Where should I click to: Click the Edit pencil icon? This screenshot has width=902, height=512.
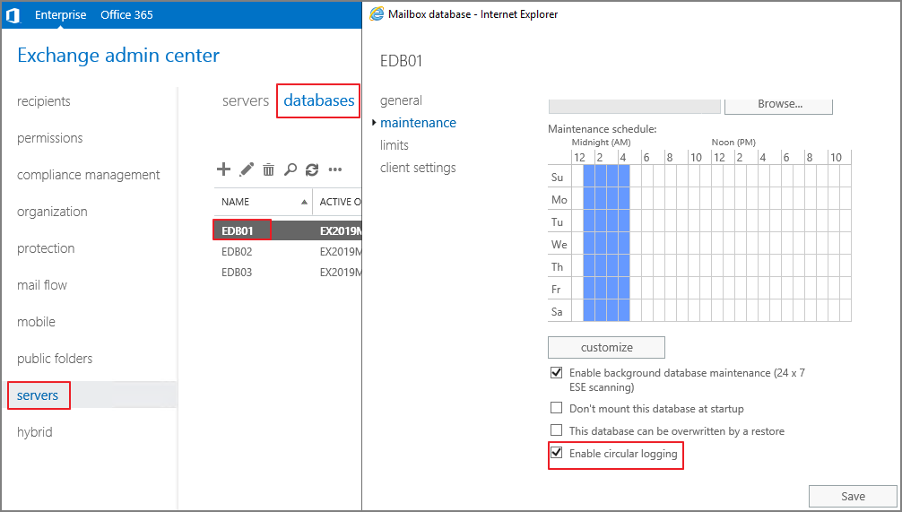247,169
